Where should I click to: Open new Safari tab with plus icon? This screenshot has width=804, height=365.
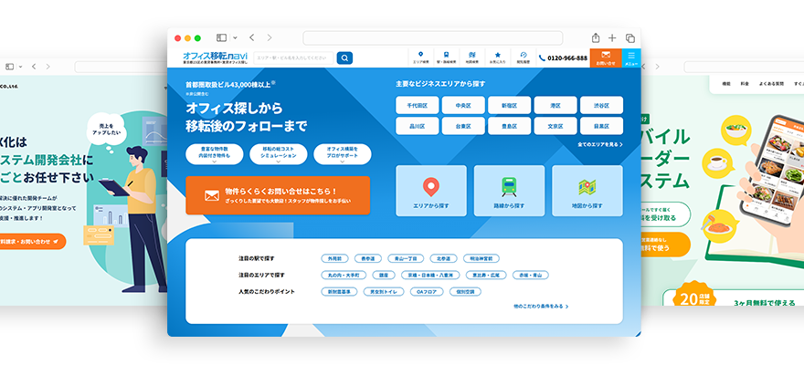pyautogui.click(x=613, y=37)
